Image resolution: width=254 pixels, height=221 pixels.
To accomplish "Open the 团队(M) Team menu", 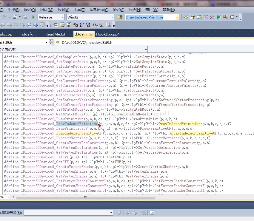I will (47, 10).
